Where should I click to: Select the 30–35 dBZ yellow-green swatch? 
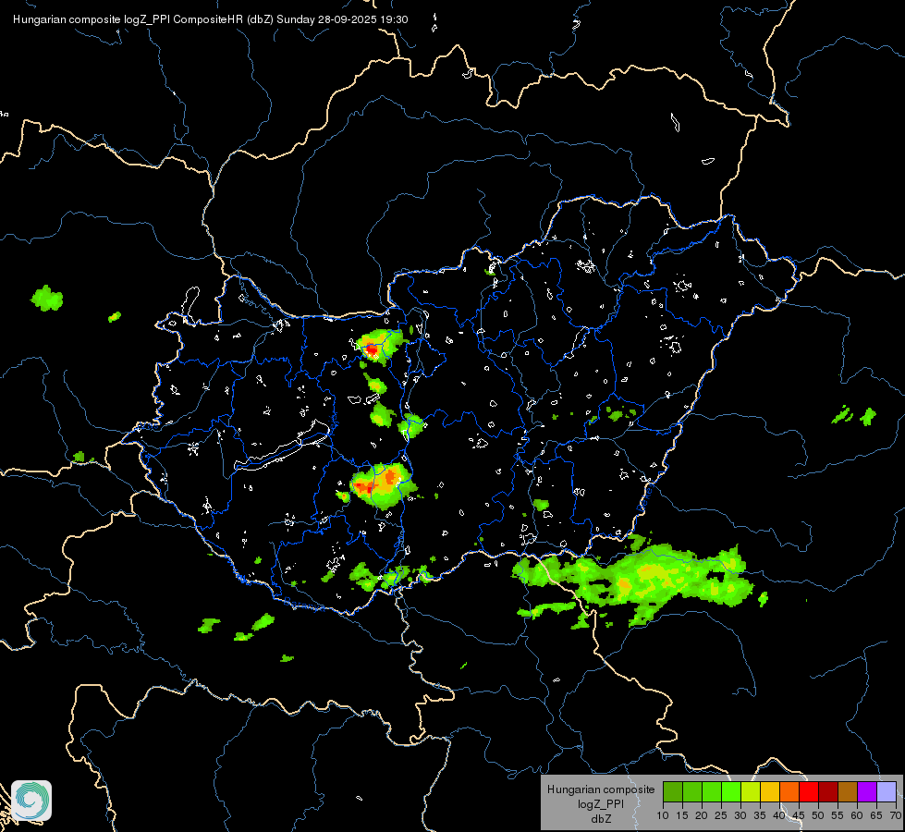click(x=751, y=791)
